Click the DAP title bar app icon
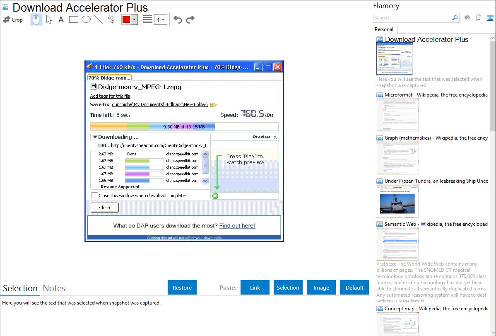Image resolution: width=496 pixels, height=336 pixels. [90, 67]
